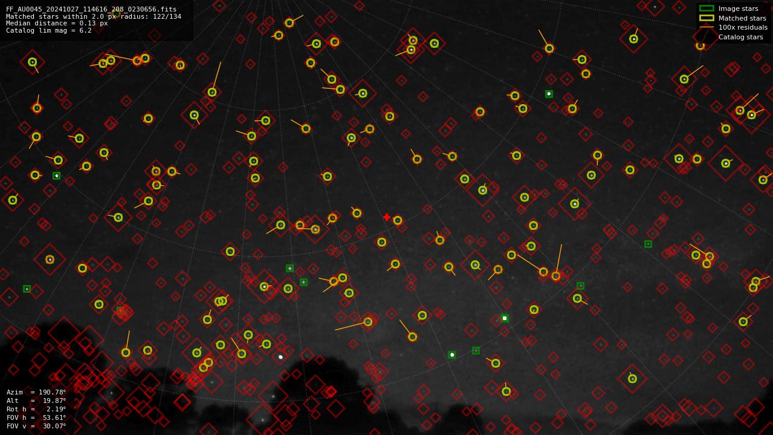This screenshot has width=773, height=435.
Task: Click the 'FOV v = 30.07°' readout
Action: coord(36,426)
